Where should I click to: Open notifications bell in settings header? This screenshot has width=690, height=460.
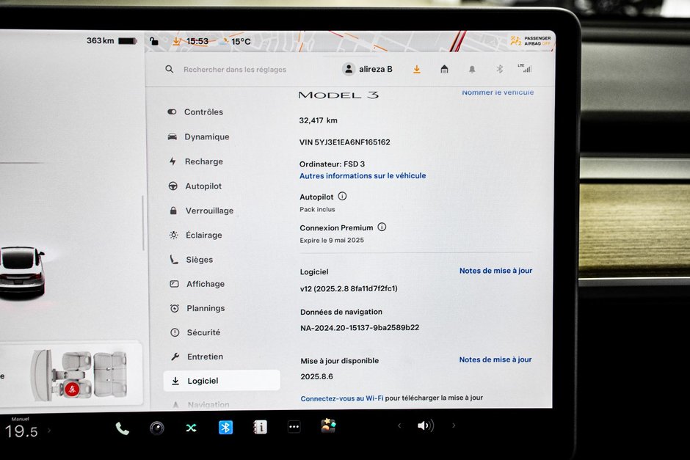[x=472, y=69]
